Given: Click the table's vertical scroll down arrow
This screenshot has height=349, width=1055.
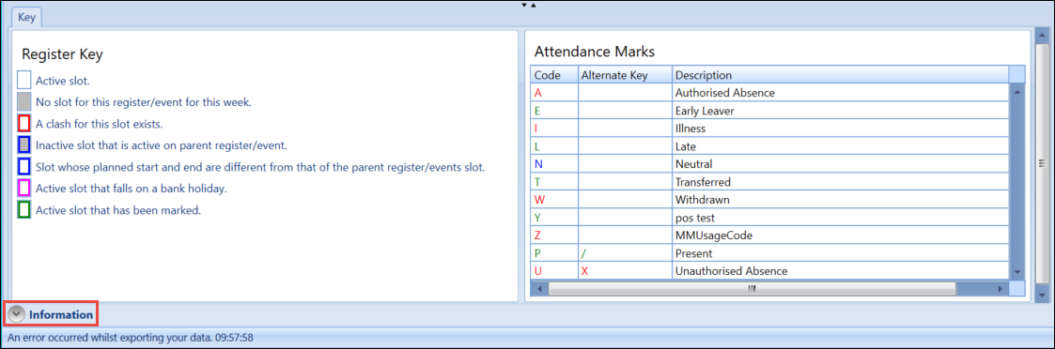Looking at the screenshot, I should tap(1017, 272).
